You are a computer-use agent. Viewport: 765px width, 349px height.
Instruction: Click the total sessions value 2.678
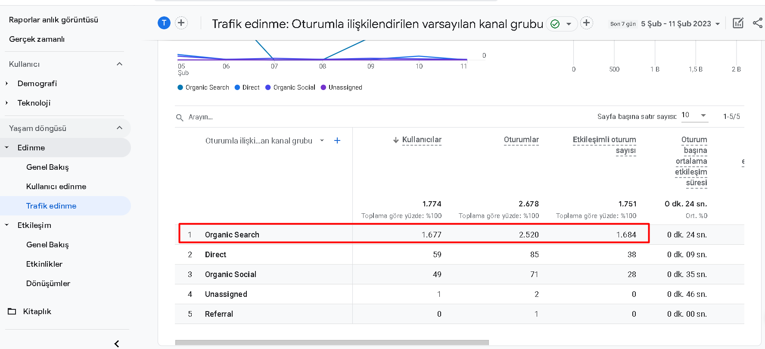[x=529, y=204]
